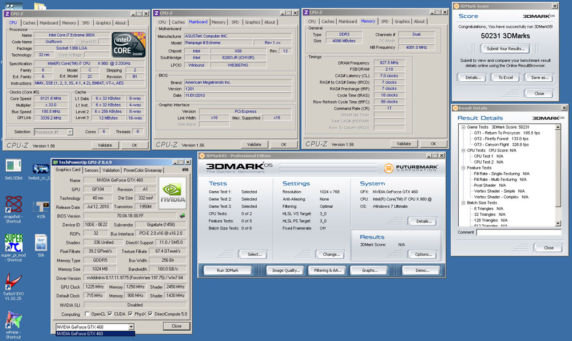
Task: Select the 50k file on the desktop
Action: coord(41,245)
